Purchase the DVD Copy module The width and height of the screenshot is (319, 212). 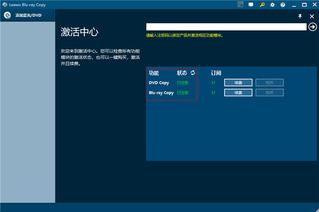pos(270,83)
